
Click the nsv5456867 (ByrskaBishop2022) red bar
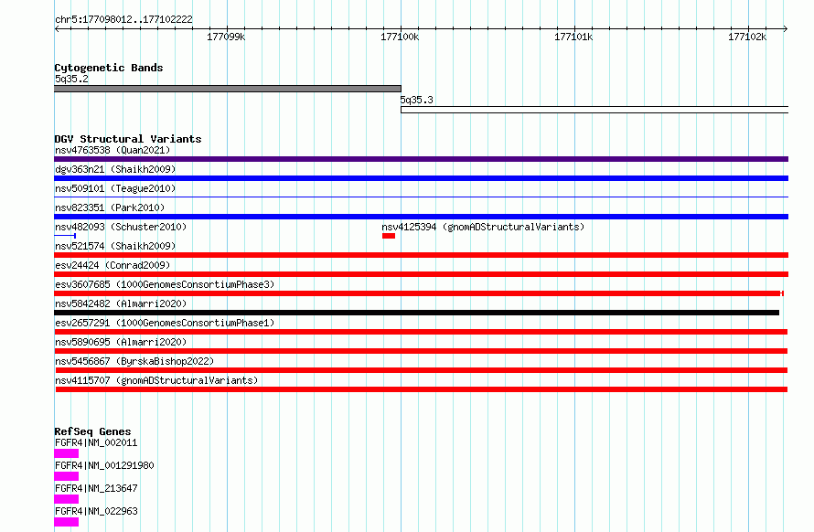point(422,370)
